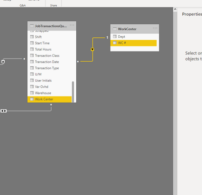Click the column icon beside WC #
202x195 pixels.
115,43
